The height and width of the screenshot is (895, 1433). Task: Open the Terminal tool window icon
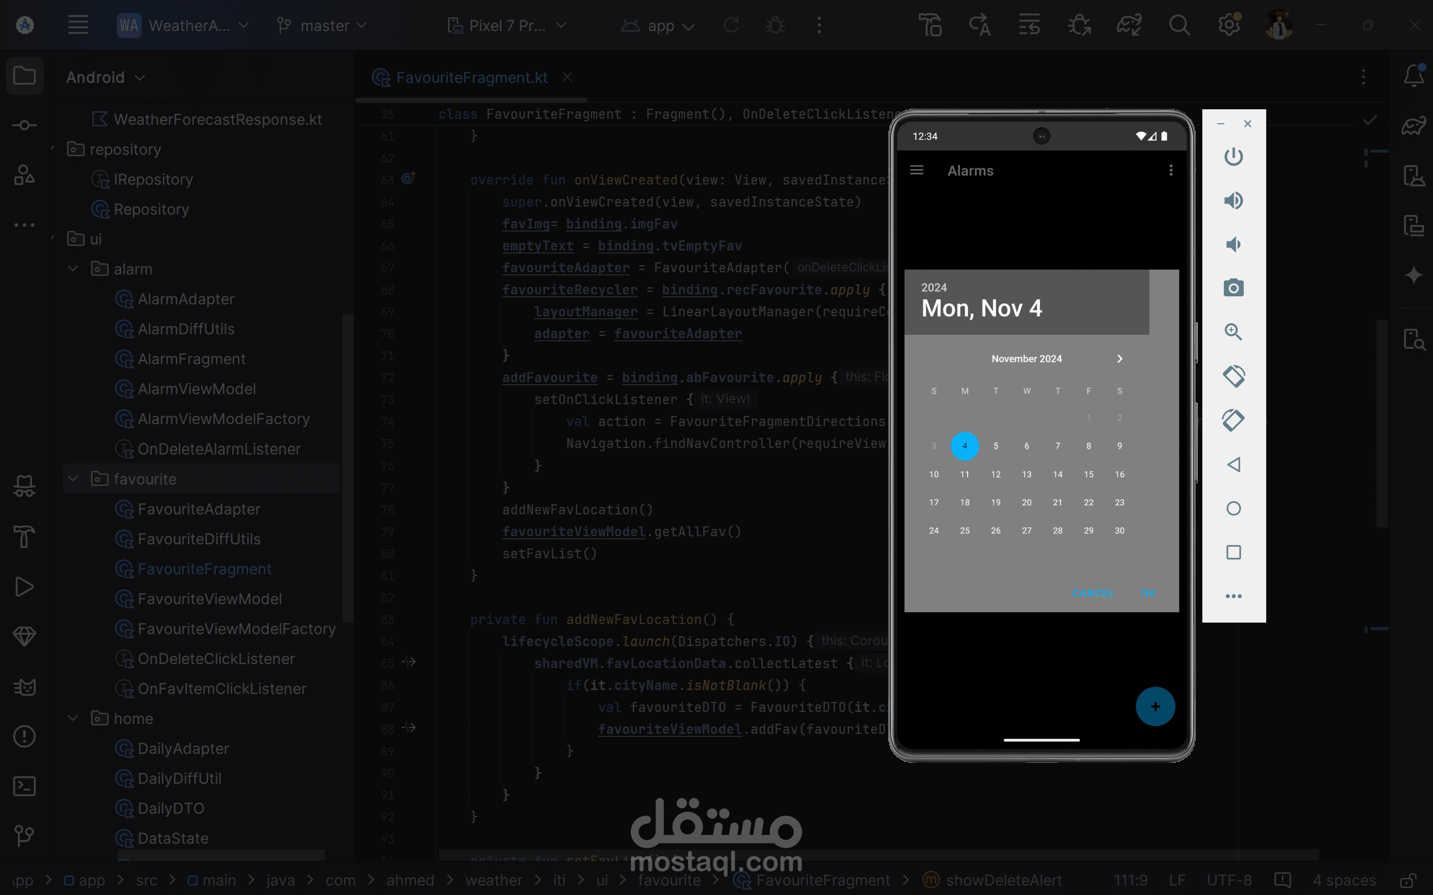[24, 786]
